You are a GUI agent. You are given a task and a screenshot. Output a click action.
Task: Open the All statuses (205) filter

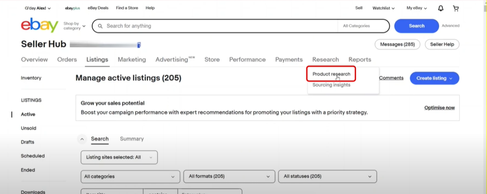pos(327,176)
